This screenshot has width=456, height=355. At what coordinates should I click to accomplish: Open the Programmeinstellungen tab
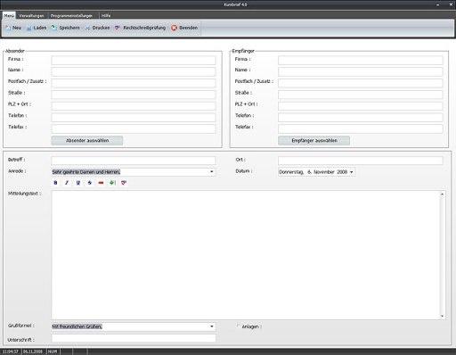point(71,16)
